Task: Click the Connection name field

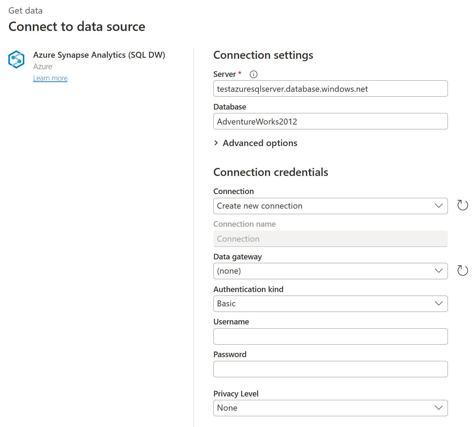Action: pos(330,239)
